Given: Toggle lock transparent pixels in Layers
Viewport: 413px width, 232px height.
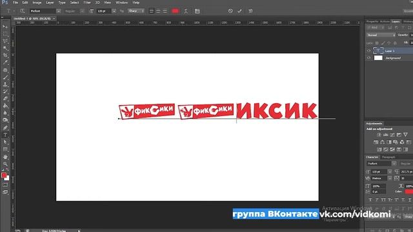Looking at the screenshot, I should pos(377,43).
